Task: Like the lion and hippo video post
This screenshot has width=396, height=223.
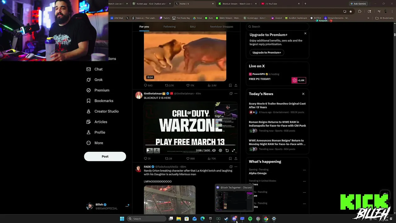Action: pos(190,85)
